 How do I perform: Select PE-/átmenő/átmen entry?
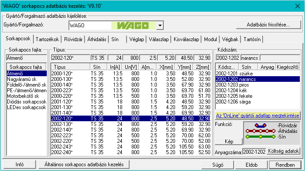tap(27, 90)
